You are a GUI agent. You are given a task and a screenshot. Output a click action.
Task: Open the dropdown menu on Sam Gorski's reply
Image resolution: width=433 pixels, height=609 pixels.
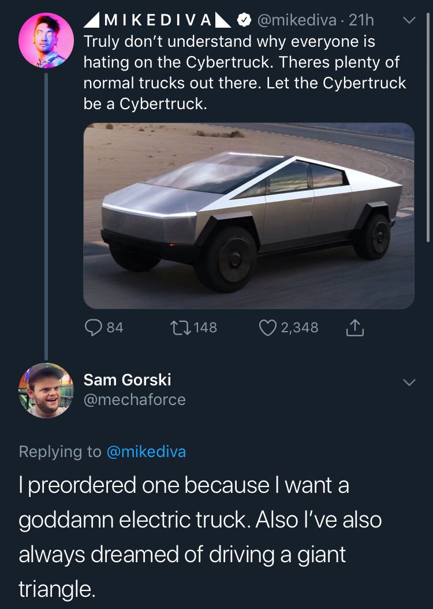point(409,381)
